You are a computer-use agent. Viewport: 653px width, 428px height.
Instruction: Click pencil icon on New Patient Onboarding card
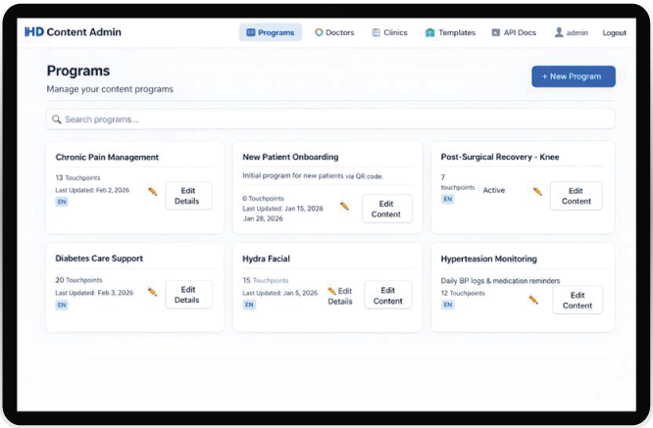pyautogui.click(x=344, y=207)
